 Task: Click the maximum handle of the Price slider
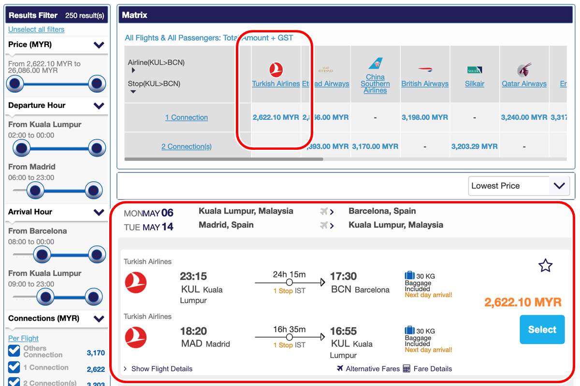97,84
